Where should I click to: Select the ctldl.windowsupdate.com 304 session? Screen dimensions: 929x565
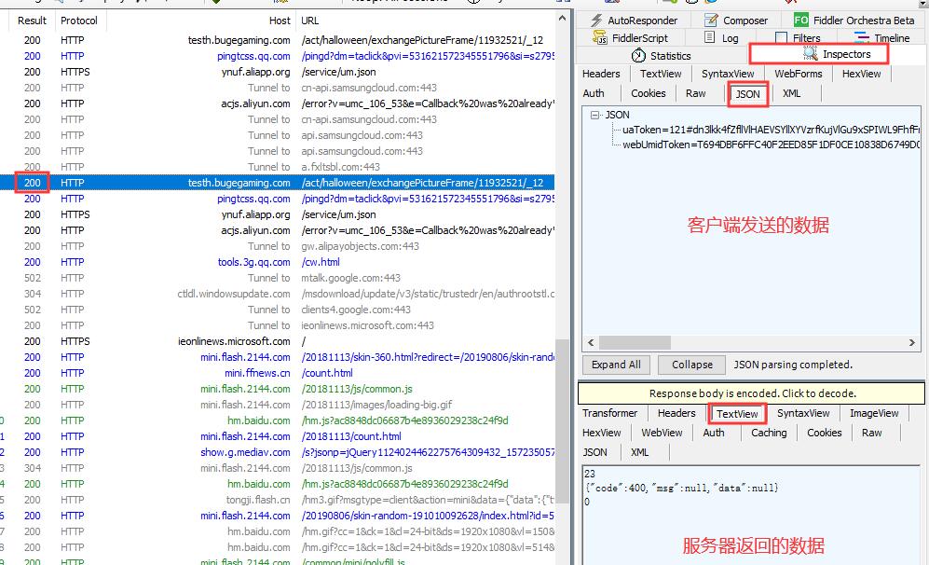pos(278,294)
